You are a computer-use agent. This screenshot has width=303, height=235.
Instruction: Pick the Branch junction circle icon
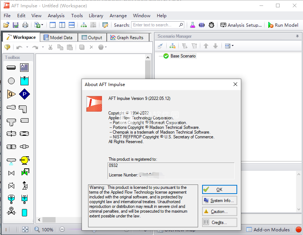[11, 81]
